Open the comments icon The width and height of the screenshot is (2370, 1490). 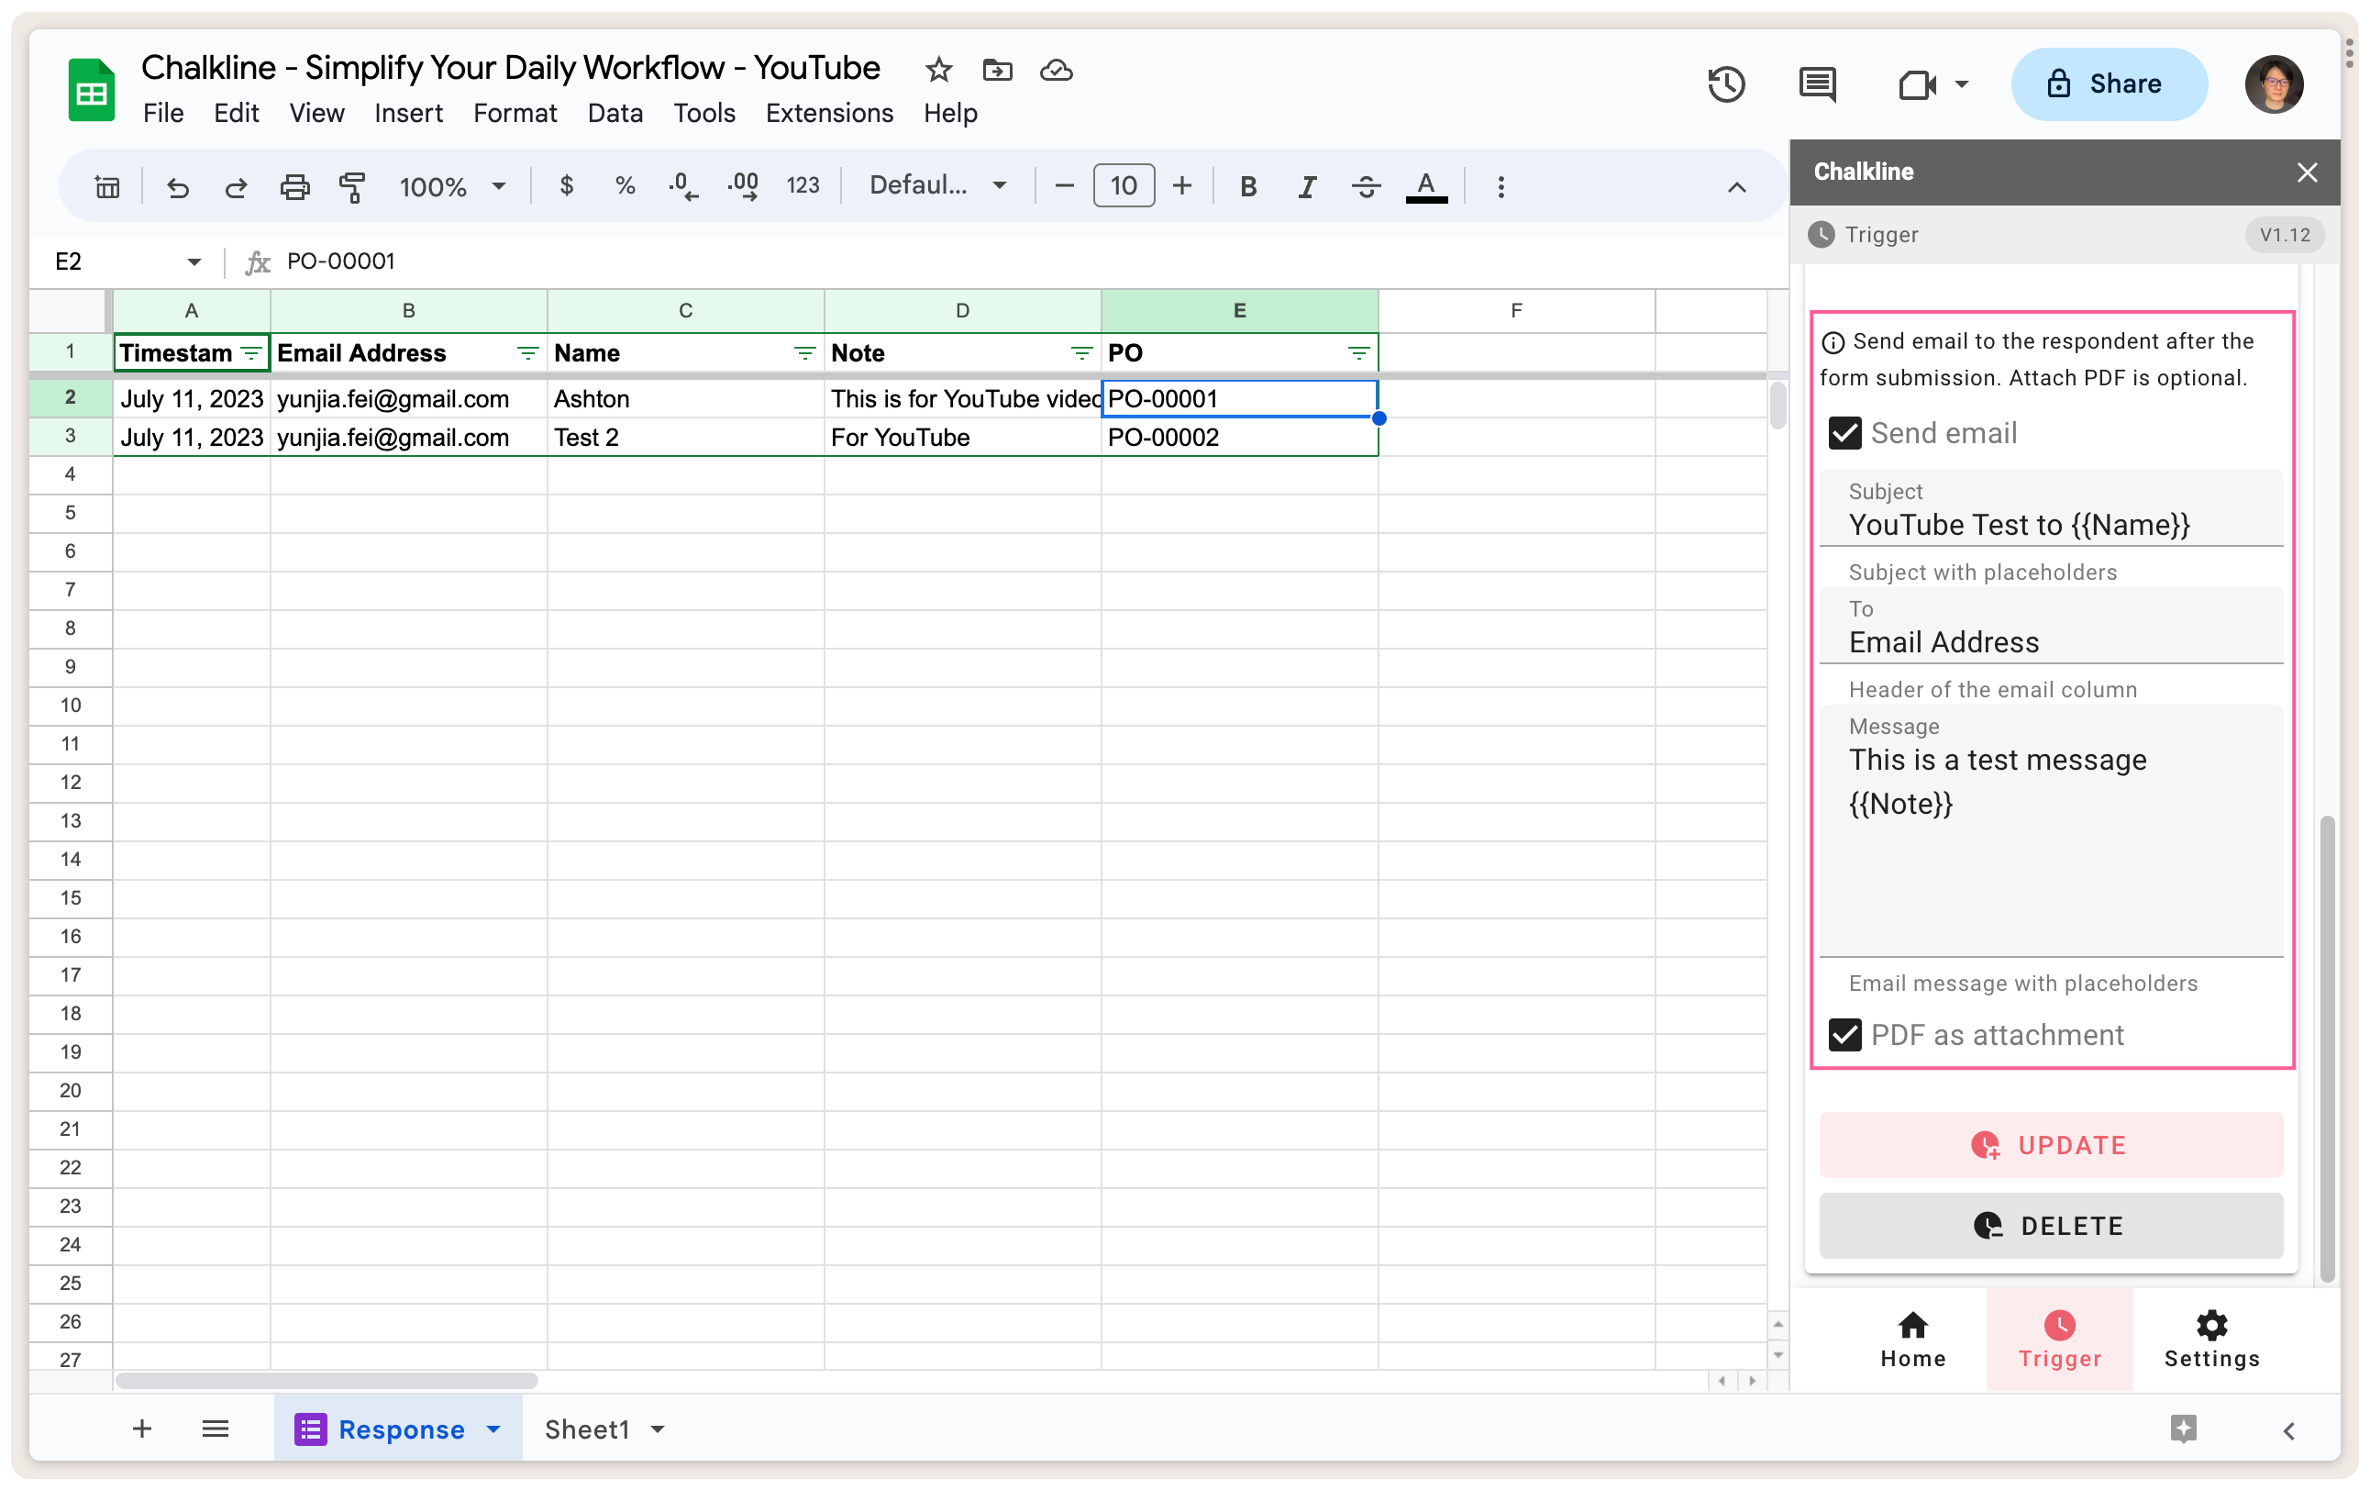click(x=1817, y=84)
